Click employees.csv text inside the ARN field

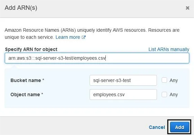pos(90,58)
